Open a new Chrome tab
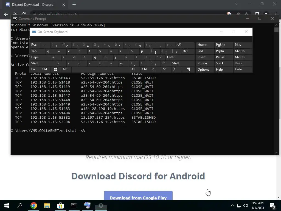 coord(74,5)
